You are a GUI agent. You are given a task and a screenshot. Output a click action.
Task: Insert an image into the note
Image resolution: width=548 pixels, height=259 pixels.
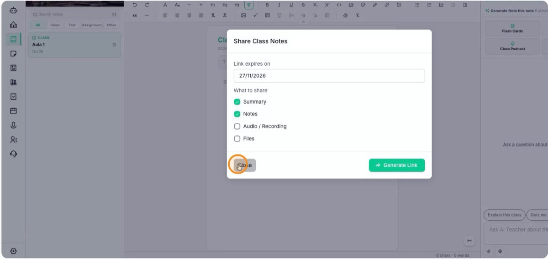point(243,15)
